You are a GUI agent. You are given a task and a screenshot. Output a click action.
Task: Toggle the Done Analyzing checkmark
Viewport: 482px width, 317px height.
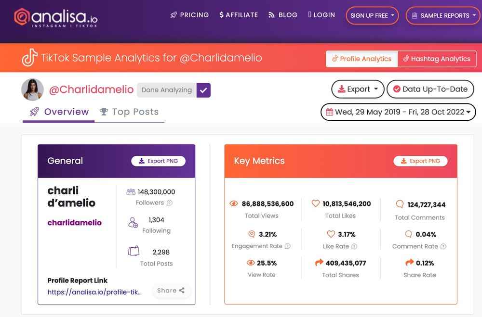[203, 90]
